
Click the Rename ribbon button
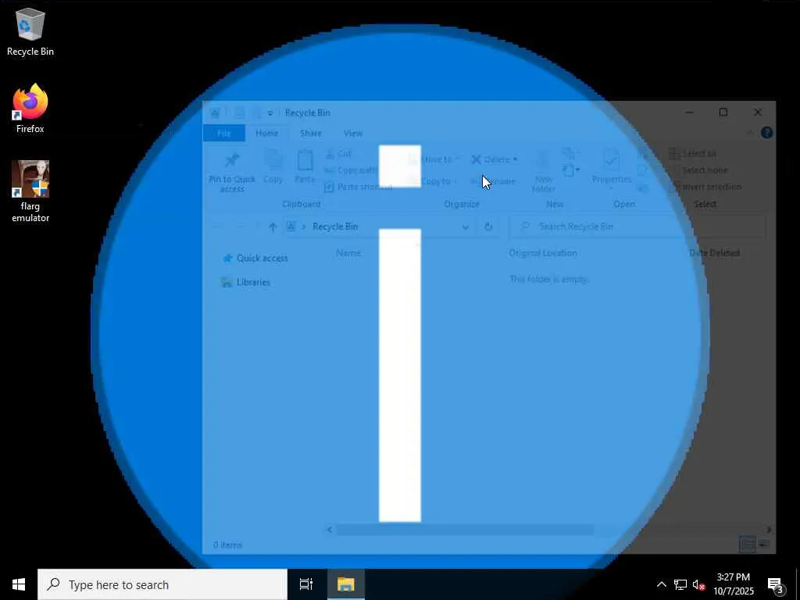pyautogui.click(x=494, y=181)
